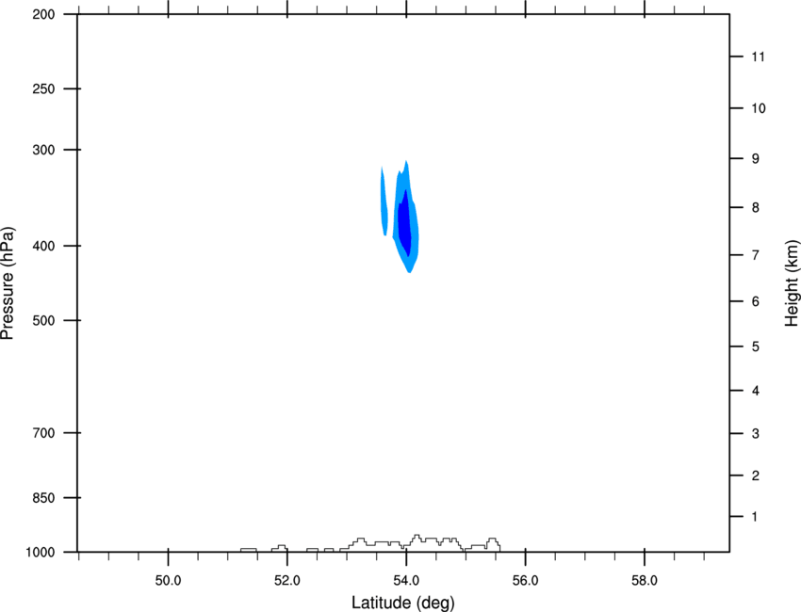Screen dimensions: 801x612
Task: Click the 10 km height label
Action: [x=758, y=108]
